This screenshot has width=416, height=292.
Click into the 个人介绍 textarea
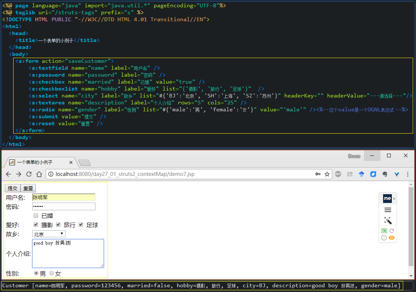point(68,253)
